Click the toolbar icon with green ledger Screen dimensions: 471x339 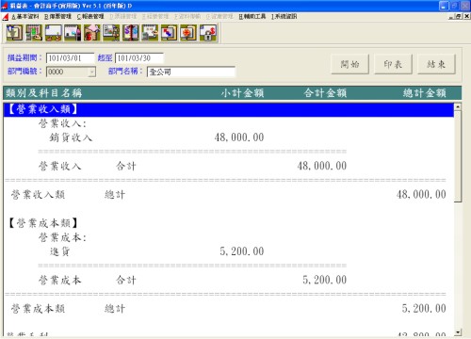pyautogui.click(x=34, y=33)
